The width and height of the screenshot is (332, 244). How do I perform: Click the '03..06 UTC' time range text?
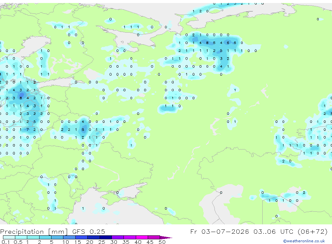click(273, 231)
